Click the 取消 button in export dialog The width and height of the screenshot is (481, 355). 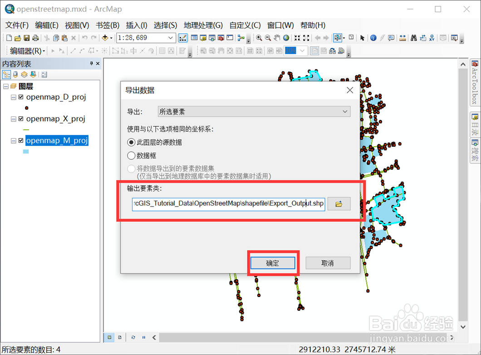coord(328,263)
